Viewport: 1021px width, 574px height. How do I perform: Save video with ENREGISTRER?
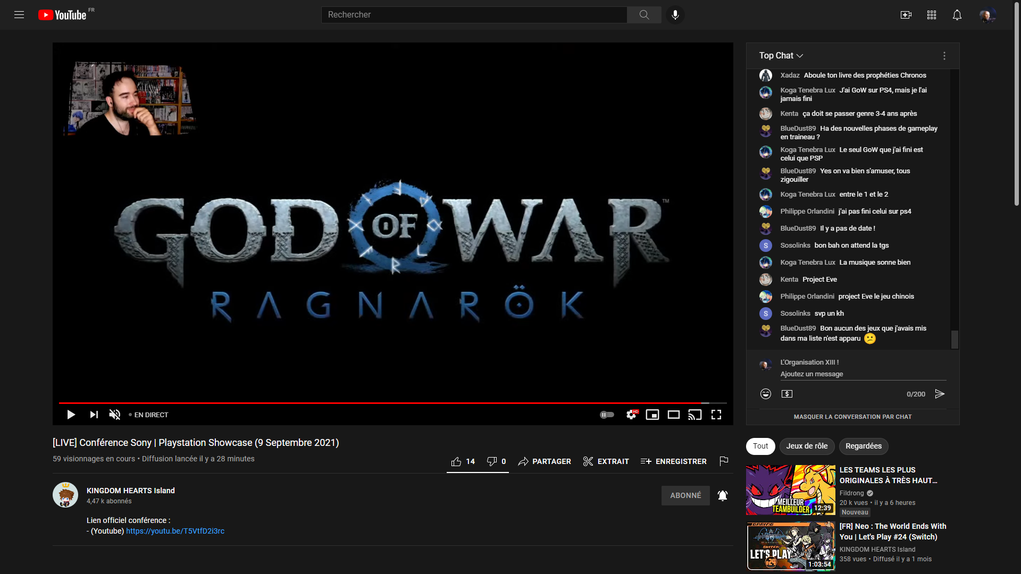coord(674,461)
